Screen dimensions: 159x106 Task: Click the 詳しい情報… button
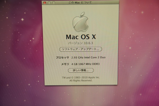81,70
